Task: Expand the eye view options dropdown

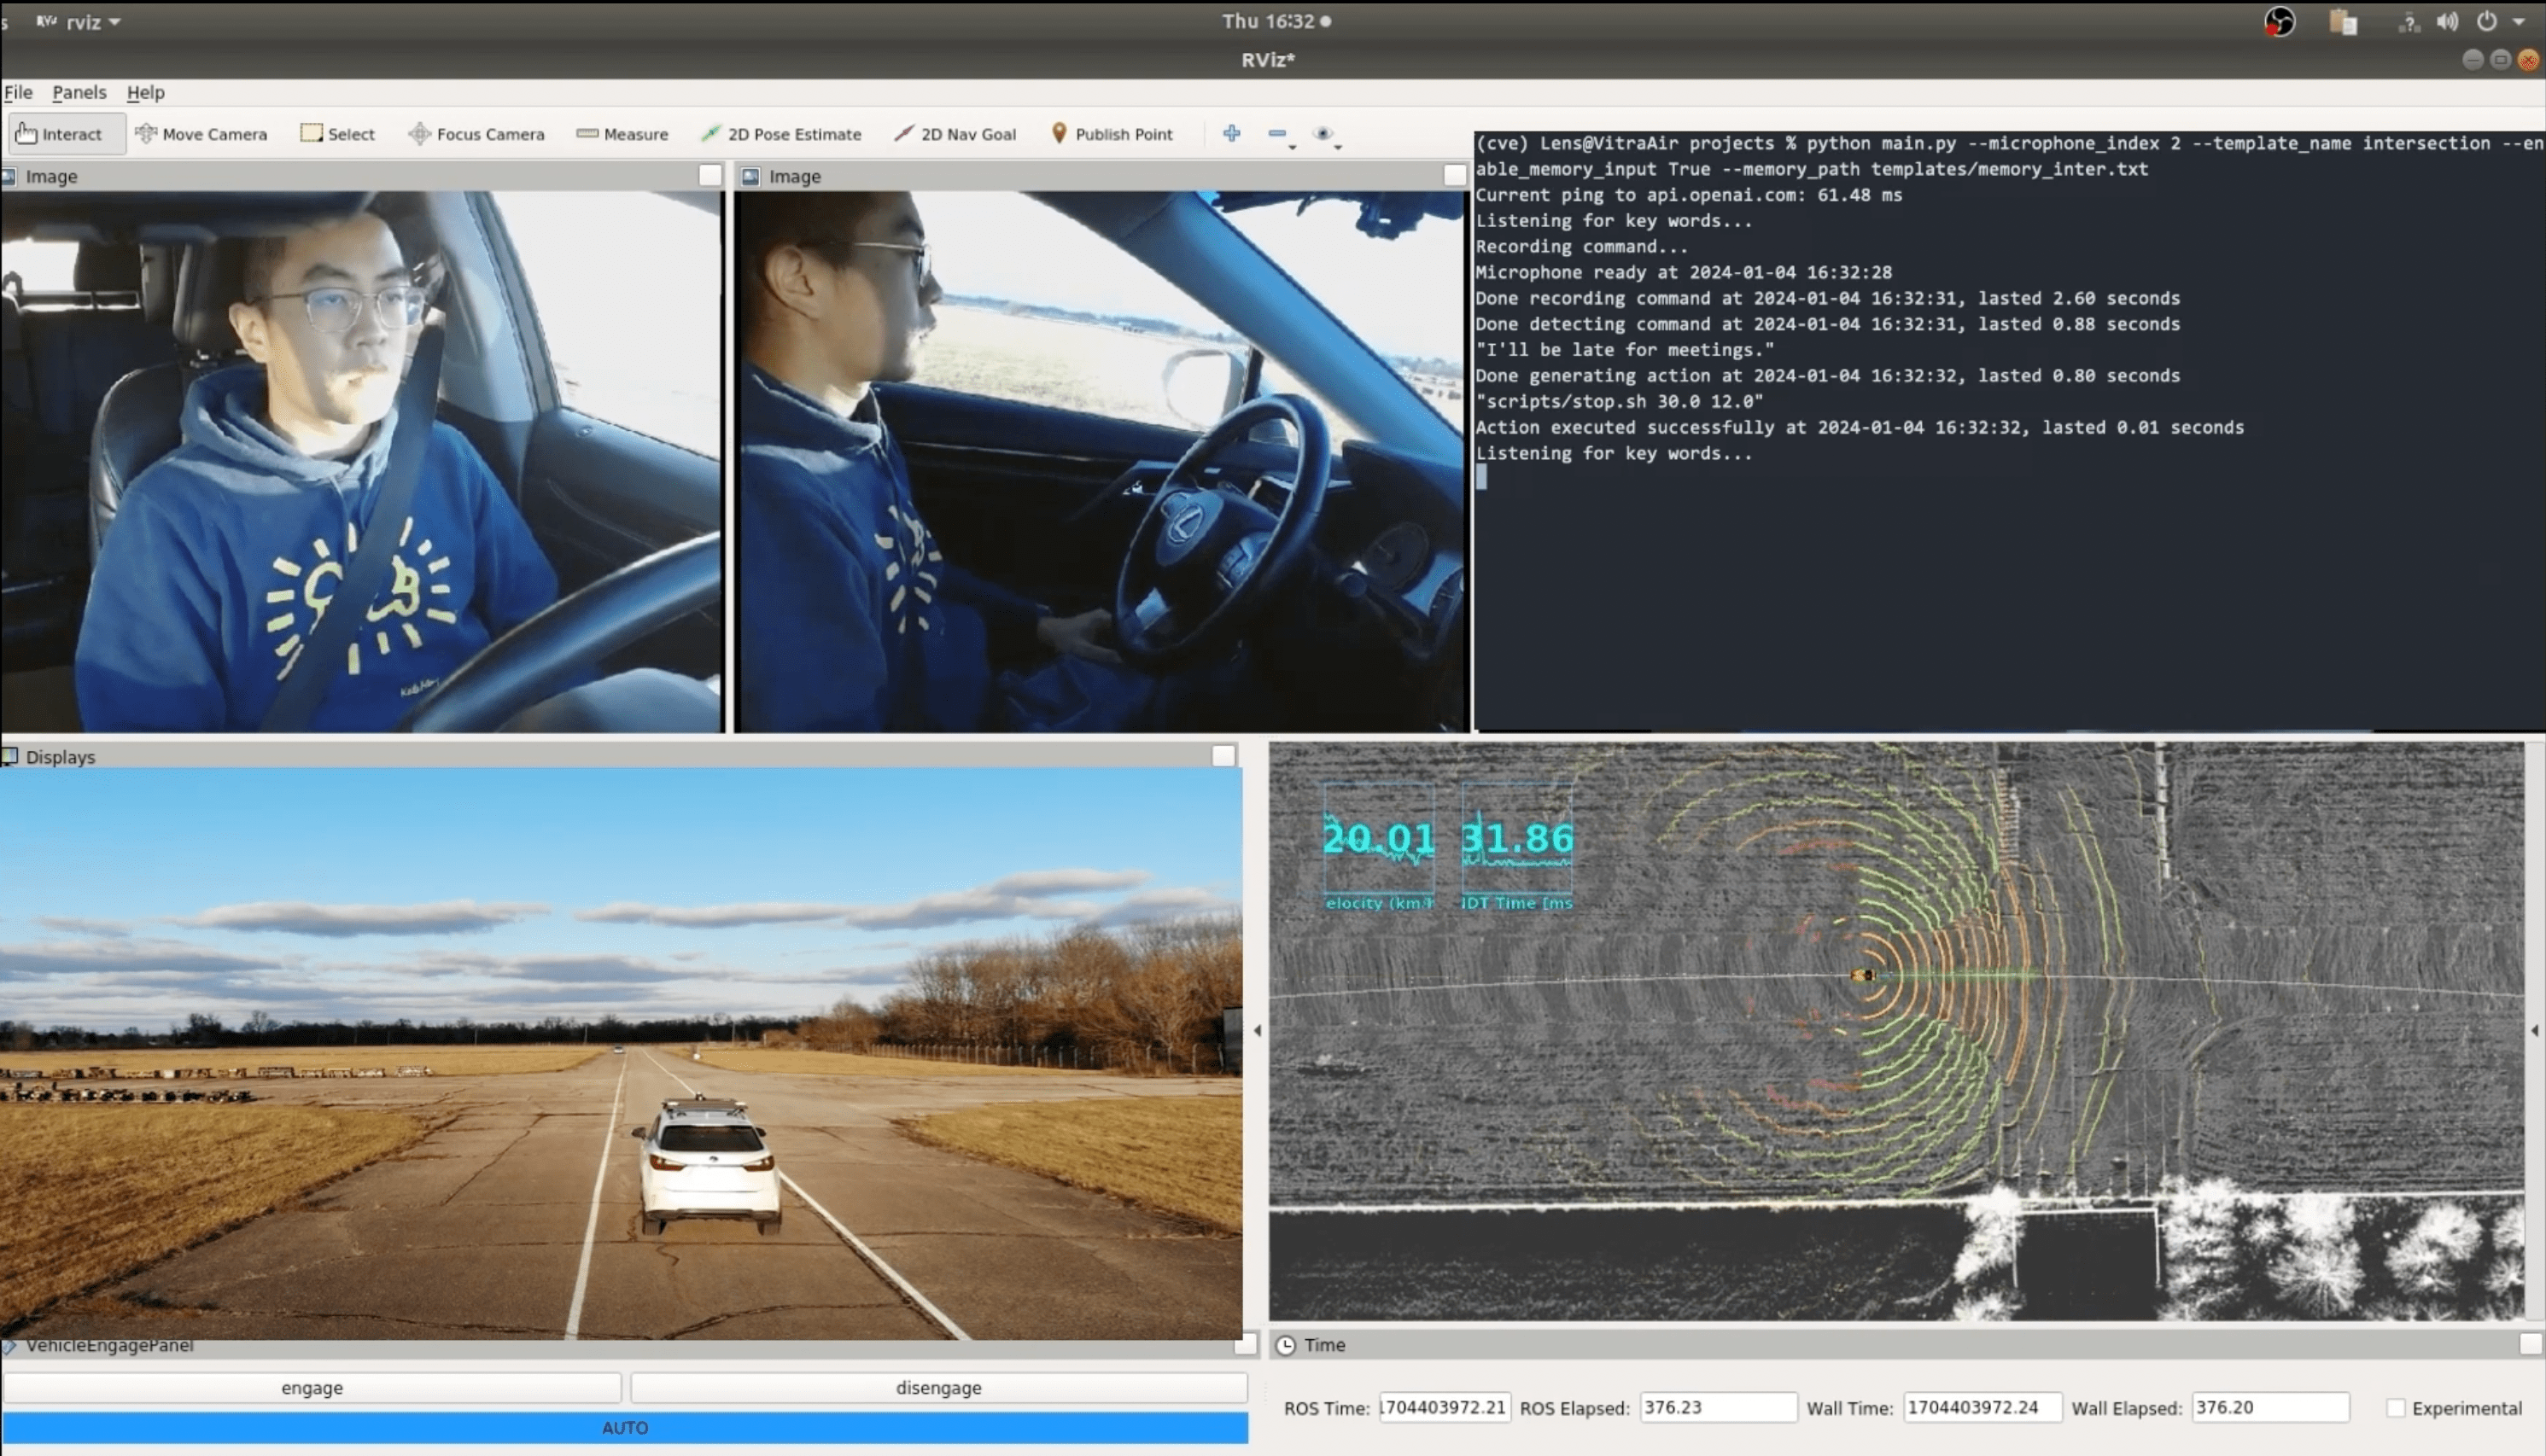Action: (x=1338, y=147)
